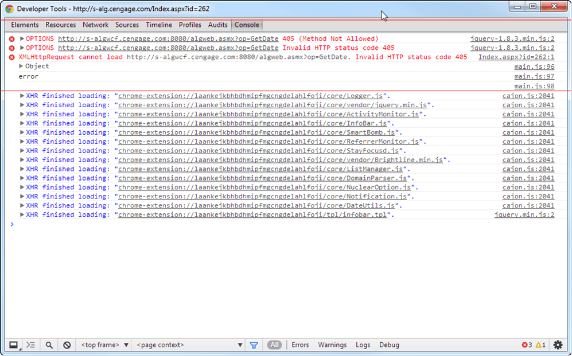Click the red error count indicator
The image size is (572, 356).
coord(528,345)
